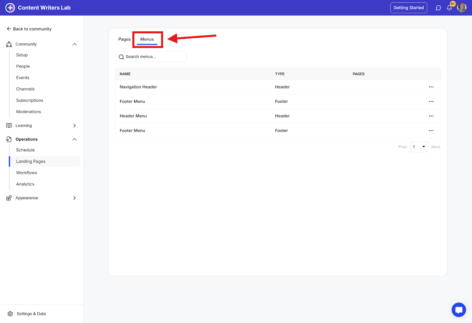Open Setup in the Community menu
Screen dimensions: 472x323
click(x=22, y=55)
